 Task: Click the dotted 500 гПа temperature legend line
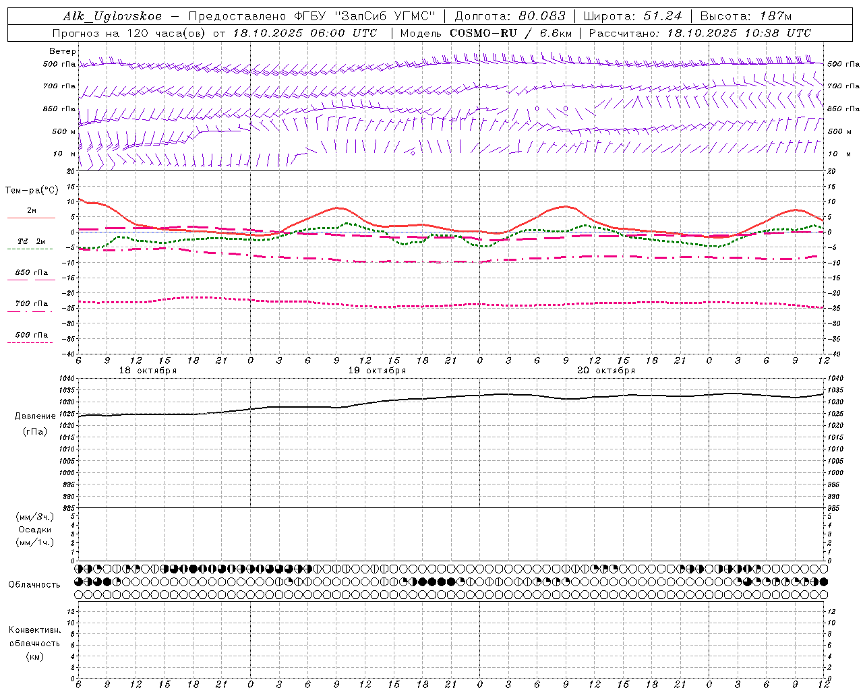click(x=30, y=342)
